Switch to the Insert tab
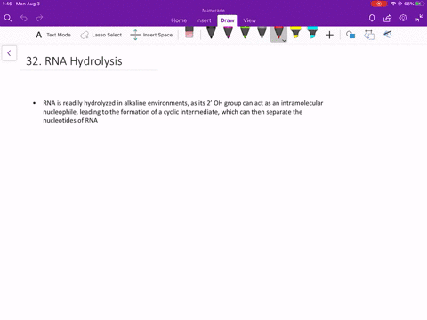Viewport: 427px width, 320px height. [204, 20]
